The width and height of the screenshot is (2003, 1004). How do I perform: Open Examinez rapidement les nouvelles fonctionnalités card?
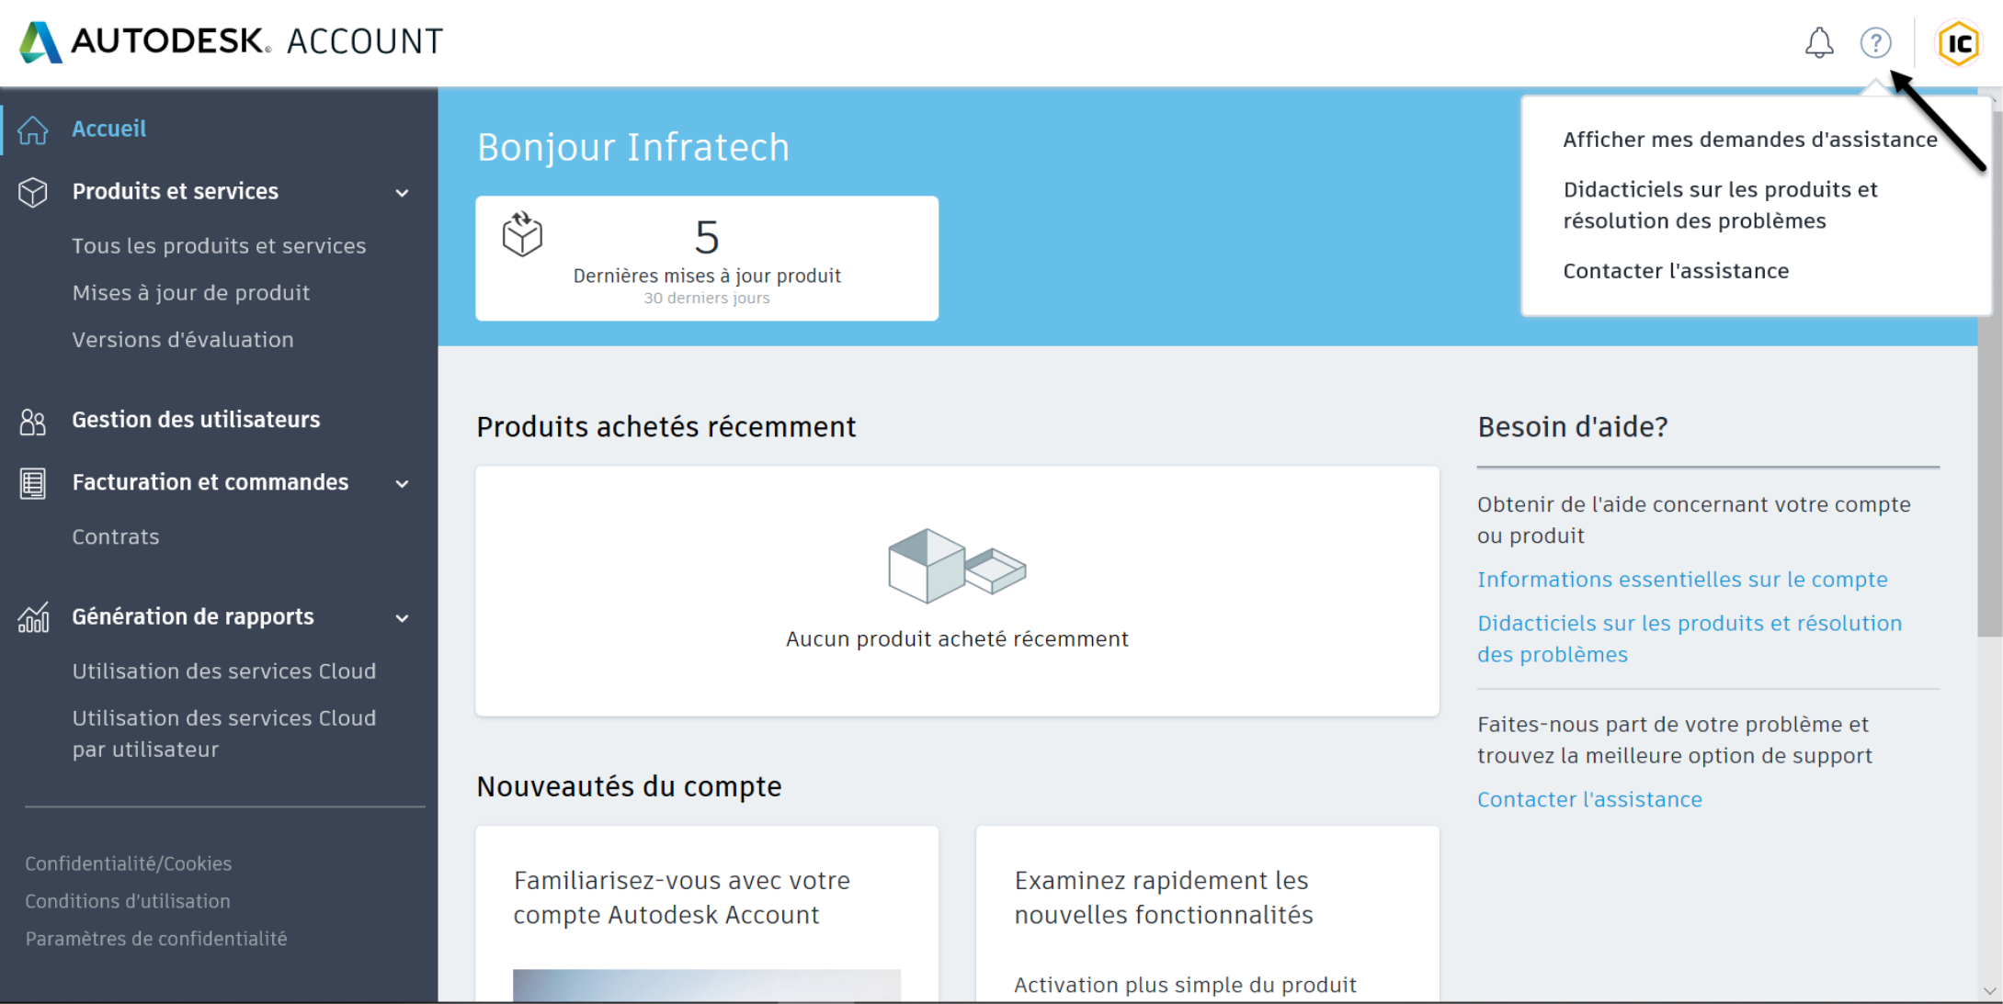[1207, 914]
